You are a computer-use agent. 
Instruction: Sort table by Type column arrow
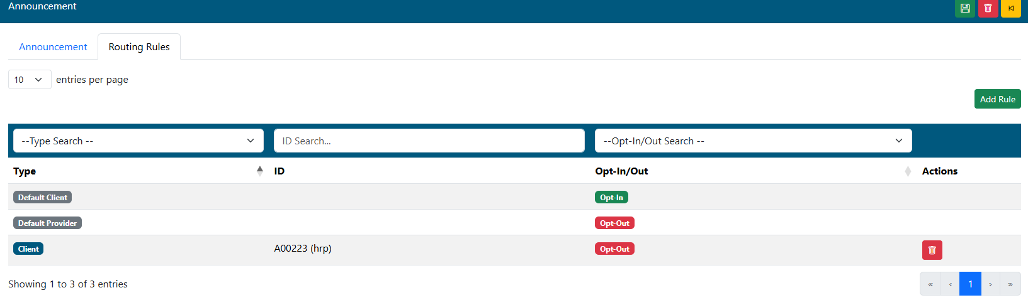point(260,171)
